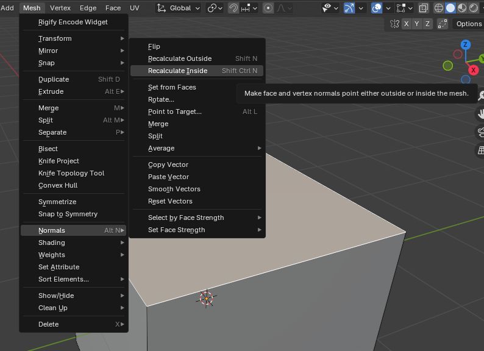
Task: Toggle the show overlays button
Action: coord(377,8)
